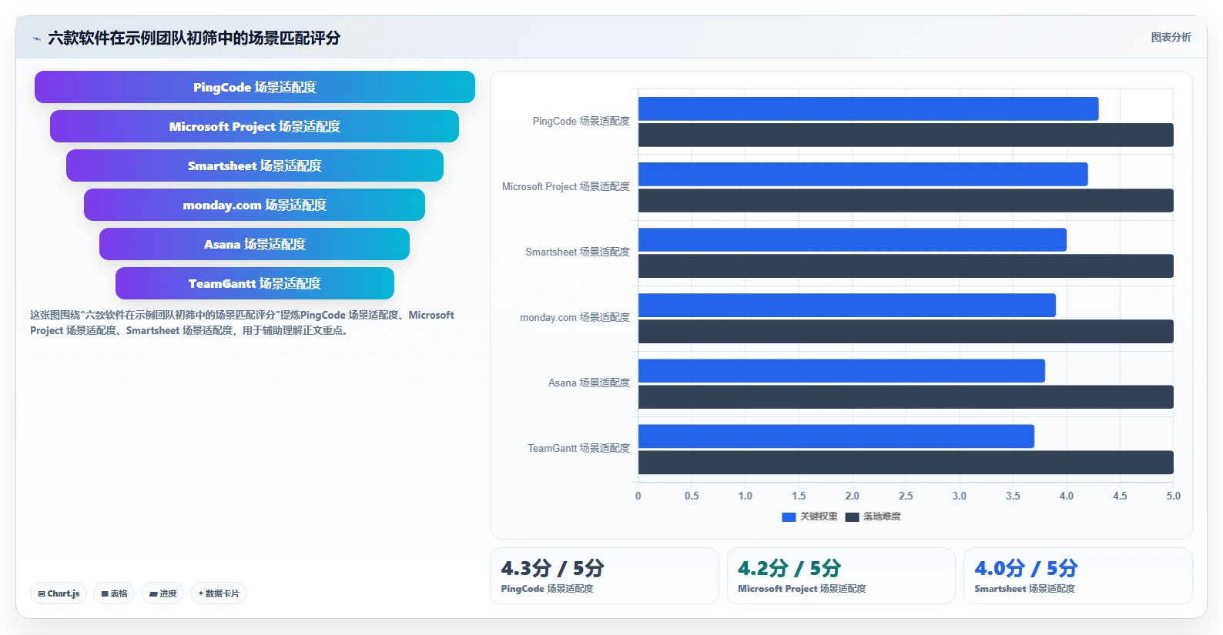
Task: Click the dark 落地难度 legend color box
Action: [x=852, y=517]
